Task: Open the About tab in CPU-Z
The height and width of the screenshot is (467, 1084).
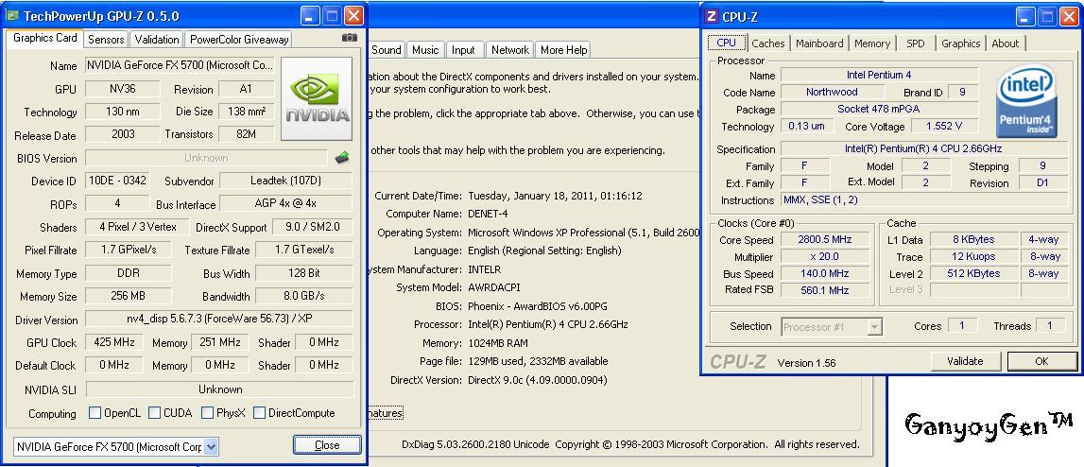Action: 1006,43
